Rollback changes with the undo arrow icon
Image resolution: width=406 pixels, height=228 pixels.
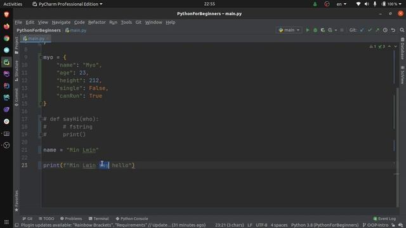pyautogui.click(x=393, y=30)
